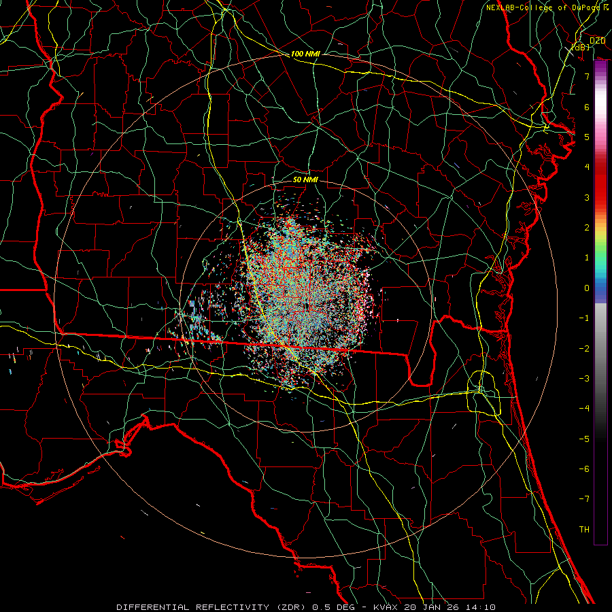Click the -2 value on the scale

(584, 349)
